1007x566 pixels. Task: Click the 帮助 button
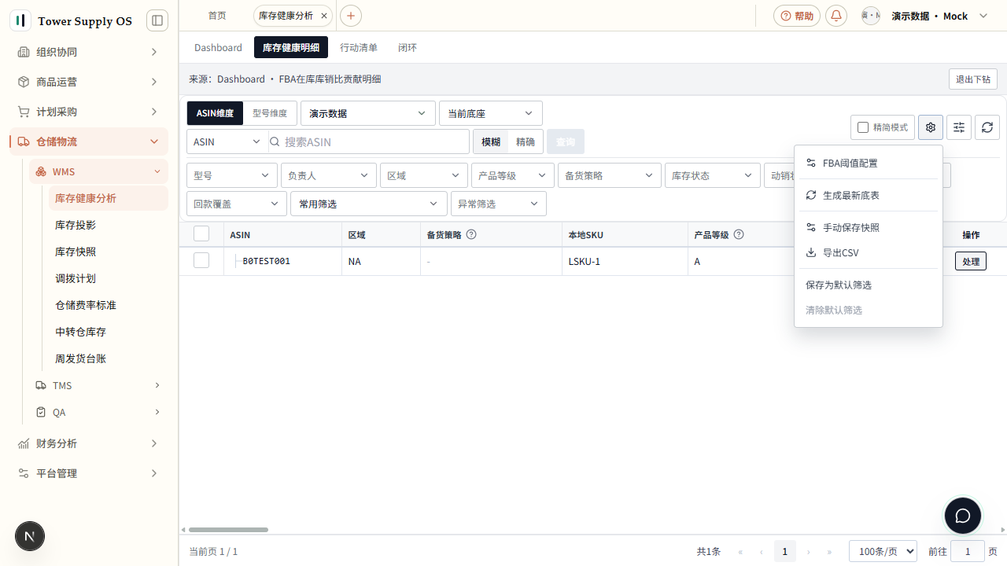[x=797, y=16]
